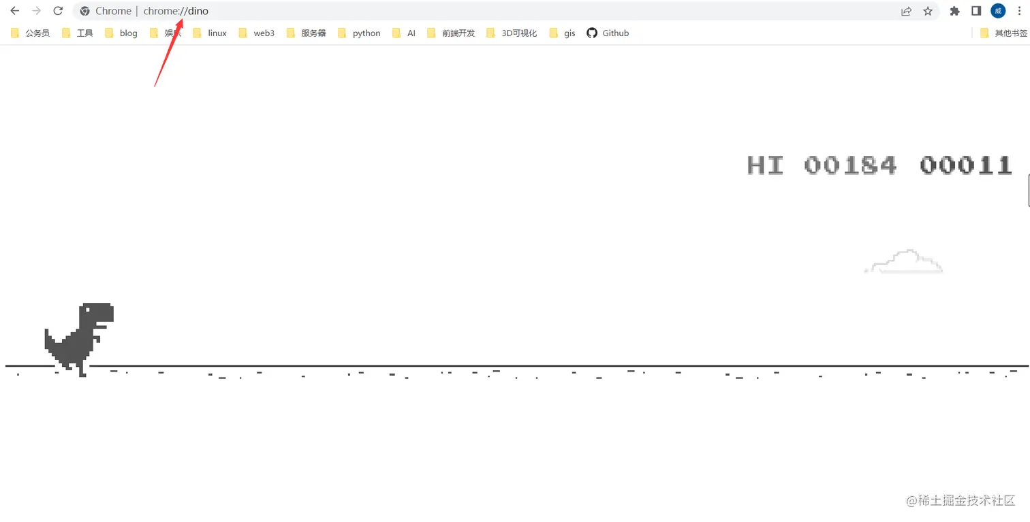Image resolution: width=1030 pixels, height=522 pixels.
Task: Open Chrome's three-dot menu
Action: (1020, 11)
